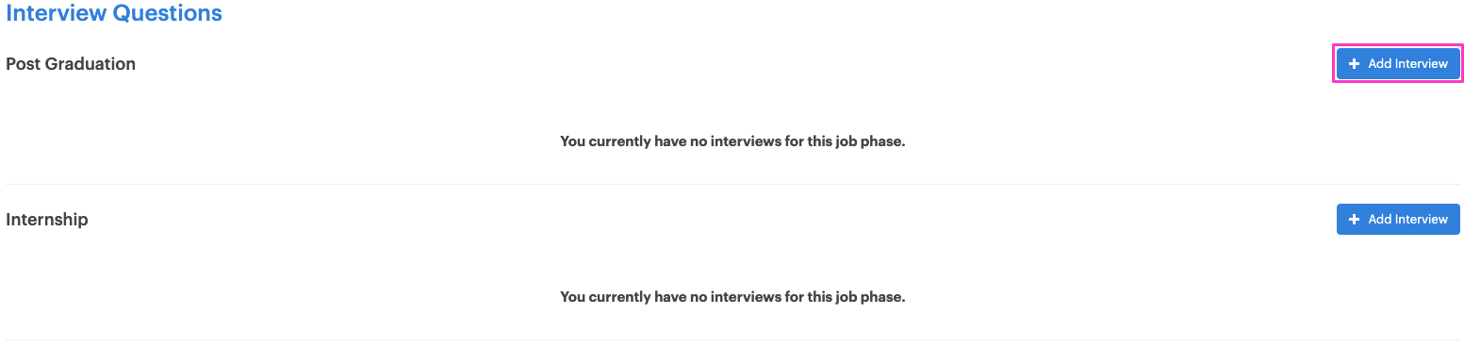Click the plus icon beside Post Graduation's Add Interview
The height and width of the screenshot is (347, 1464).
(1355, 64)
